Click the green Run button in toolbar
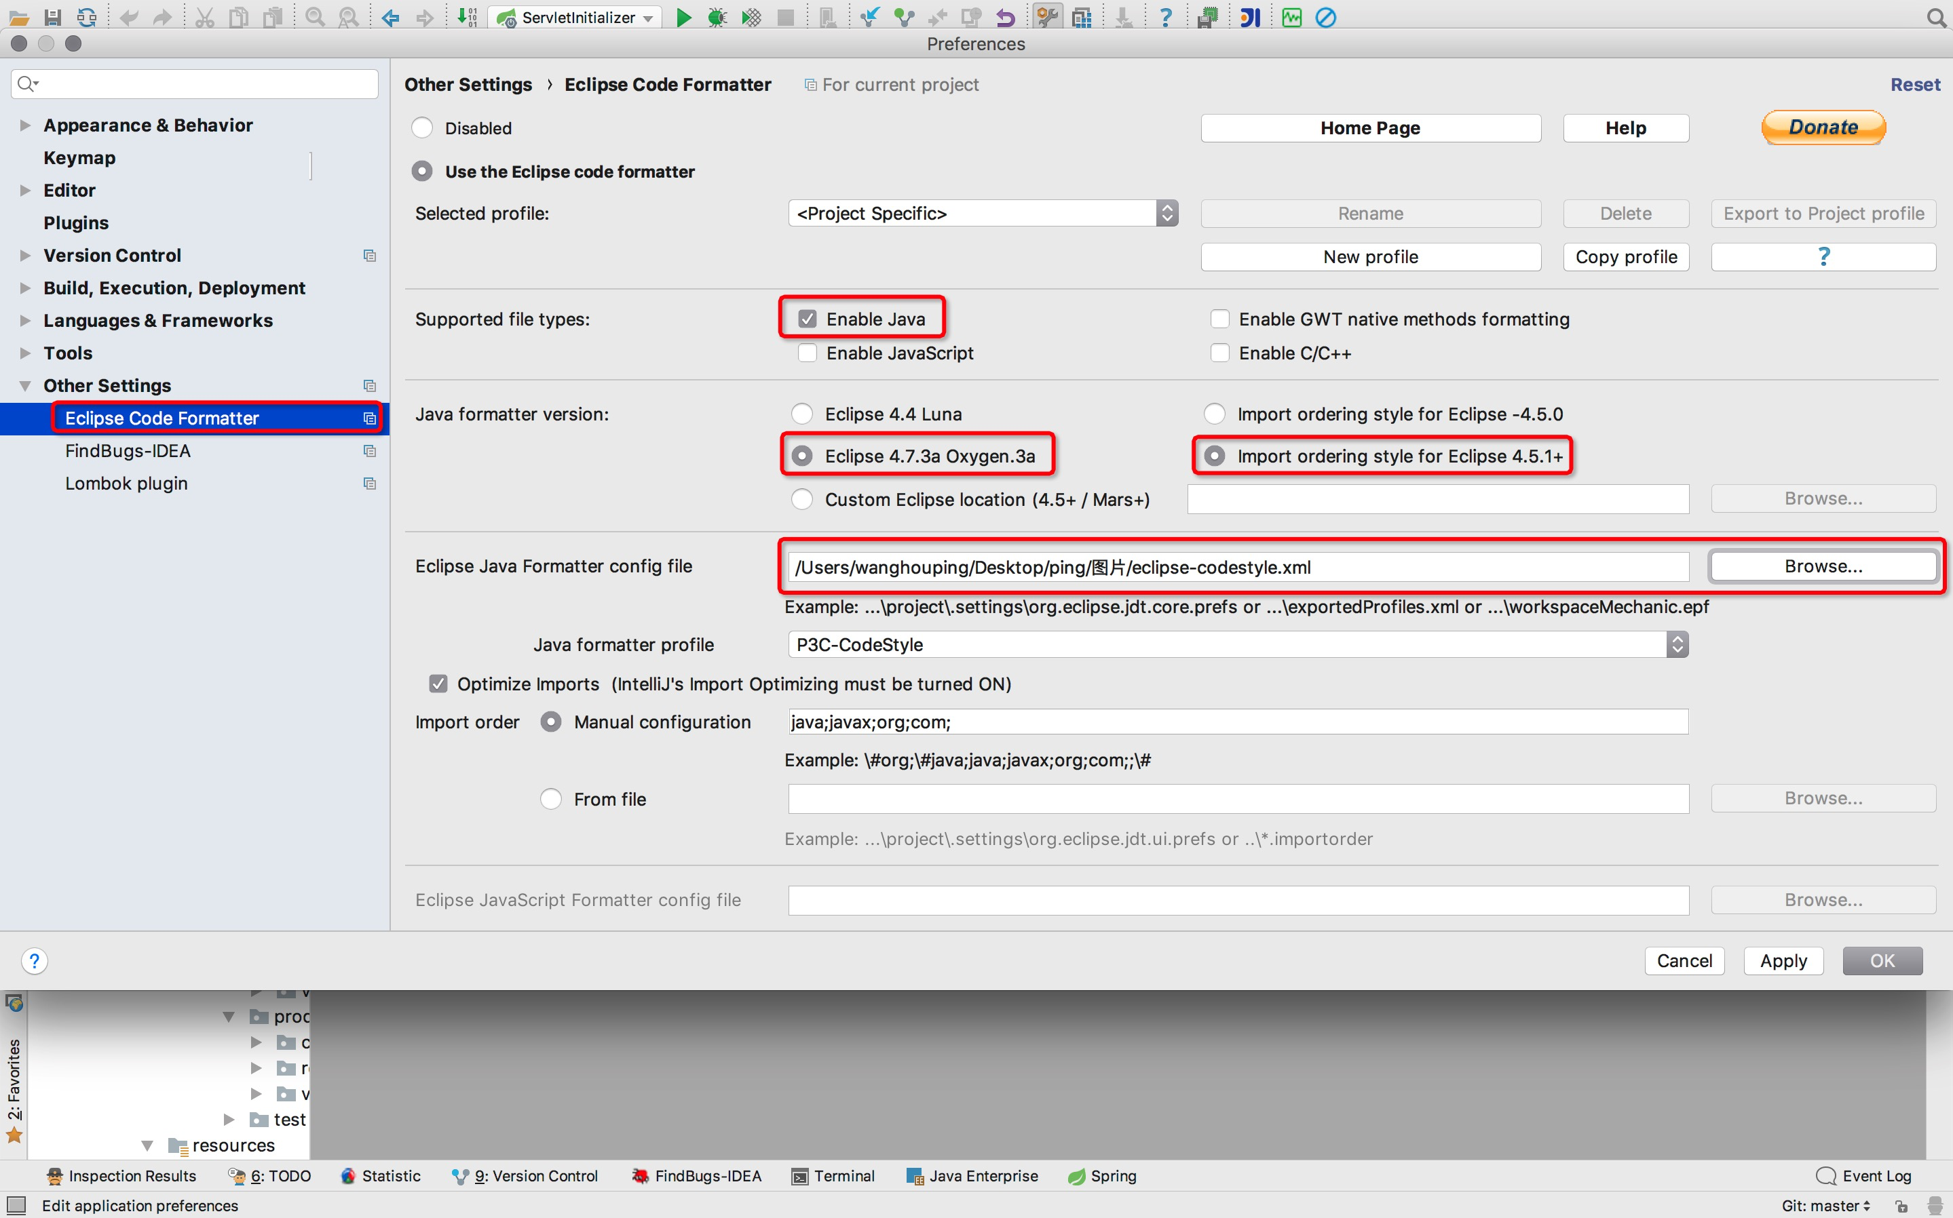Viewport: 1953px width, 1218px height. [683, 17]
